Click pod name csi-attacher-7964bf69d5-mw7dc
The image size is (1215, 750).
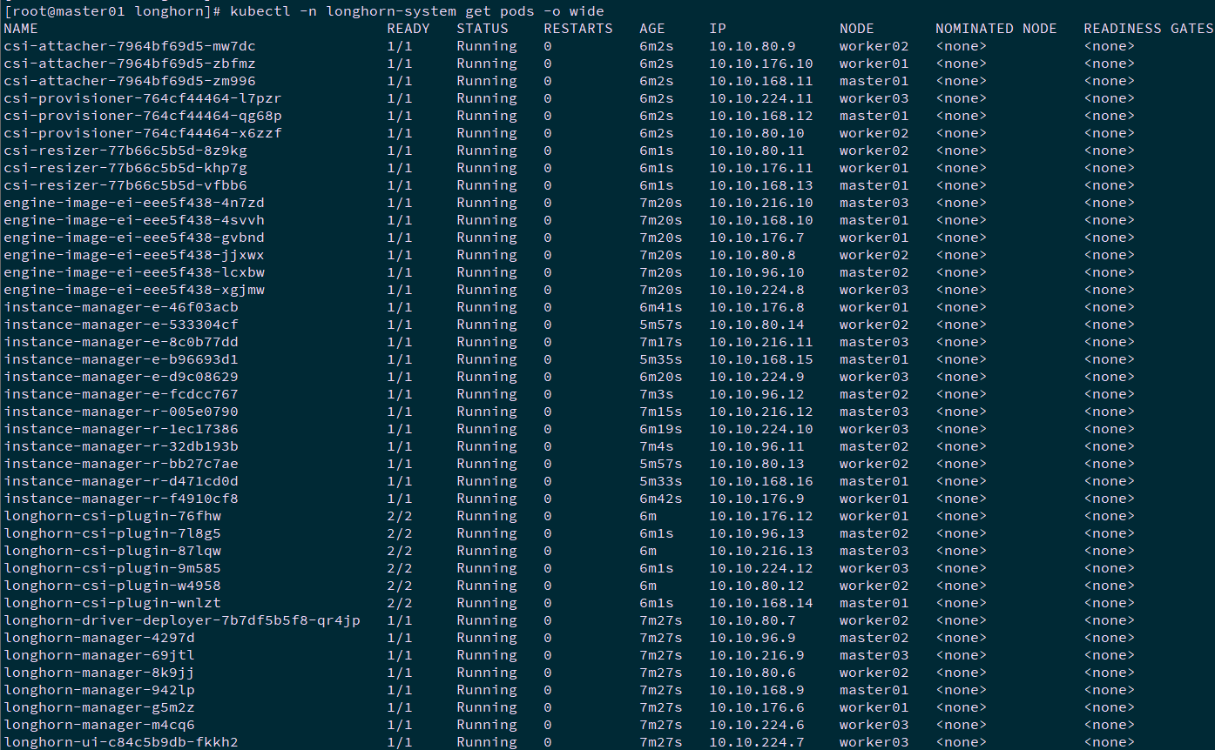(x=130, y=46)
